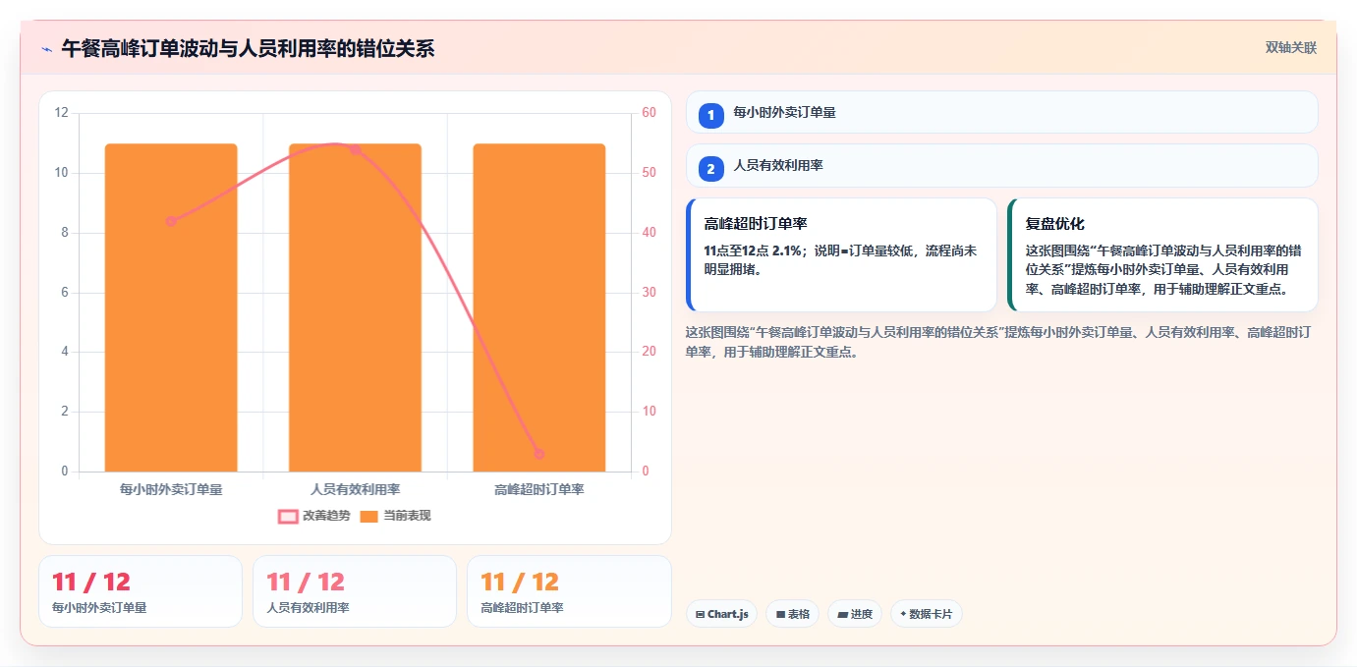Click the text 11点至12点 2.1%

pyautogui.click(x=753, y=251)
